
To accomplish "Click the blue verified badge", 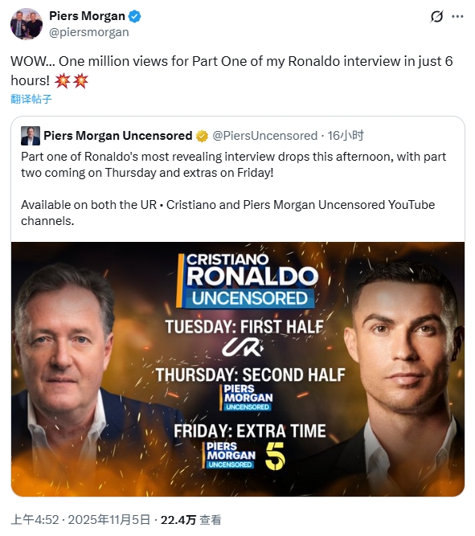I will [x=134, y=16].
